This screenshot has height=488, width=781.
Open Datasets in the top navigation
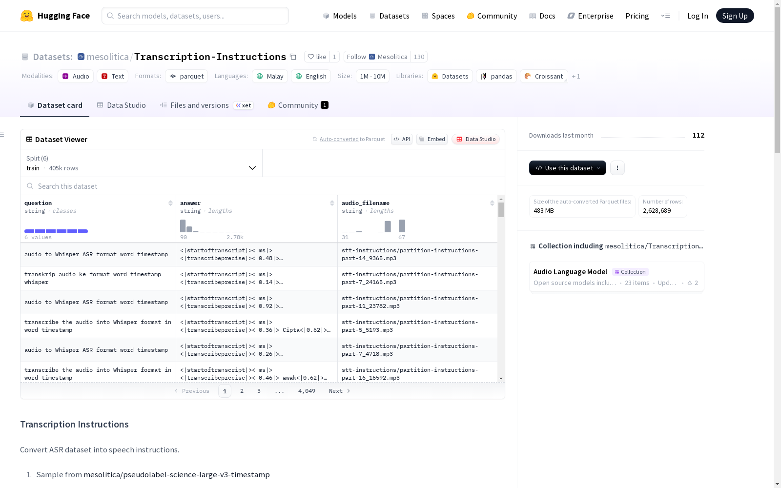(x=389, y=16)
